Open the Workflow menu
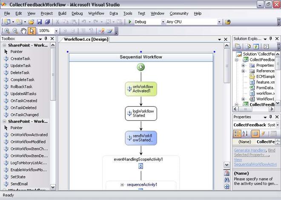 96,13
